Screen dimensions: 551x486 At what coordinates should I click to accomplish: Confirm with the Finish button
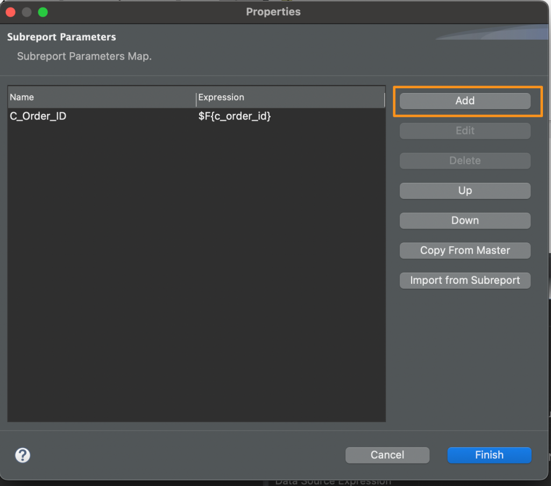[x=489, y=455]
